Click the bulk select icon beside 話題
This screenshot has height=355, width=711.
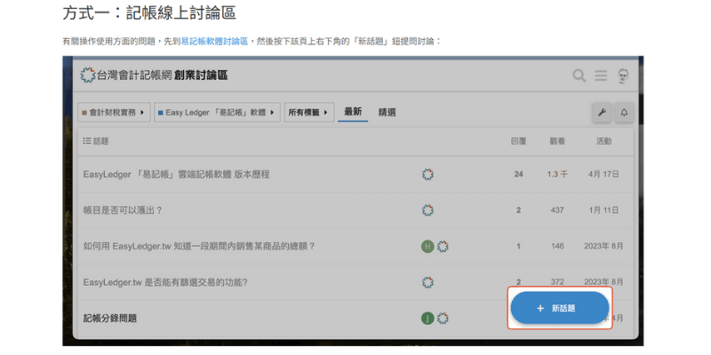(x=86, y=141)
